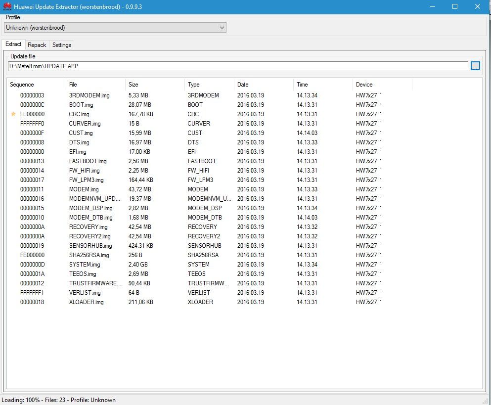Screen dimensions: 491x405
Task: Switch to the Repack tab
Action: pos(37,45)
